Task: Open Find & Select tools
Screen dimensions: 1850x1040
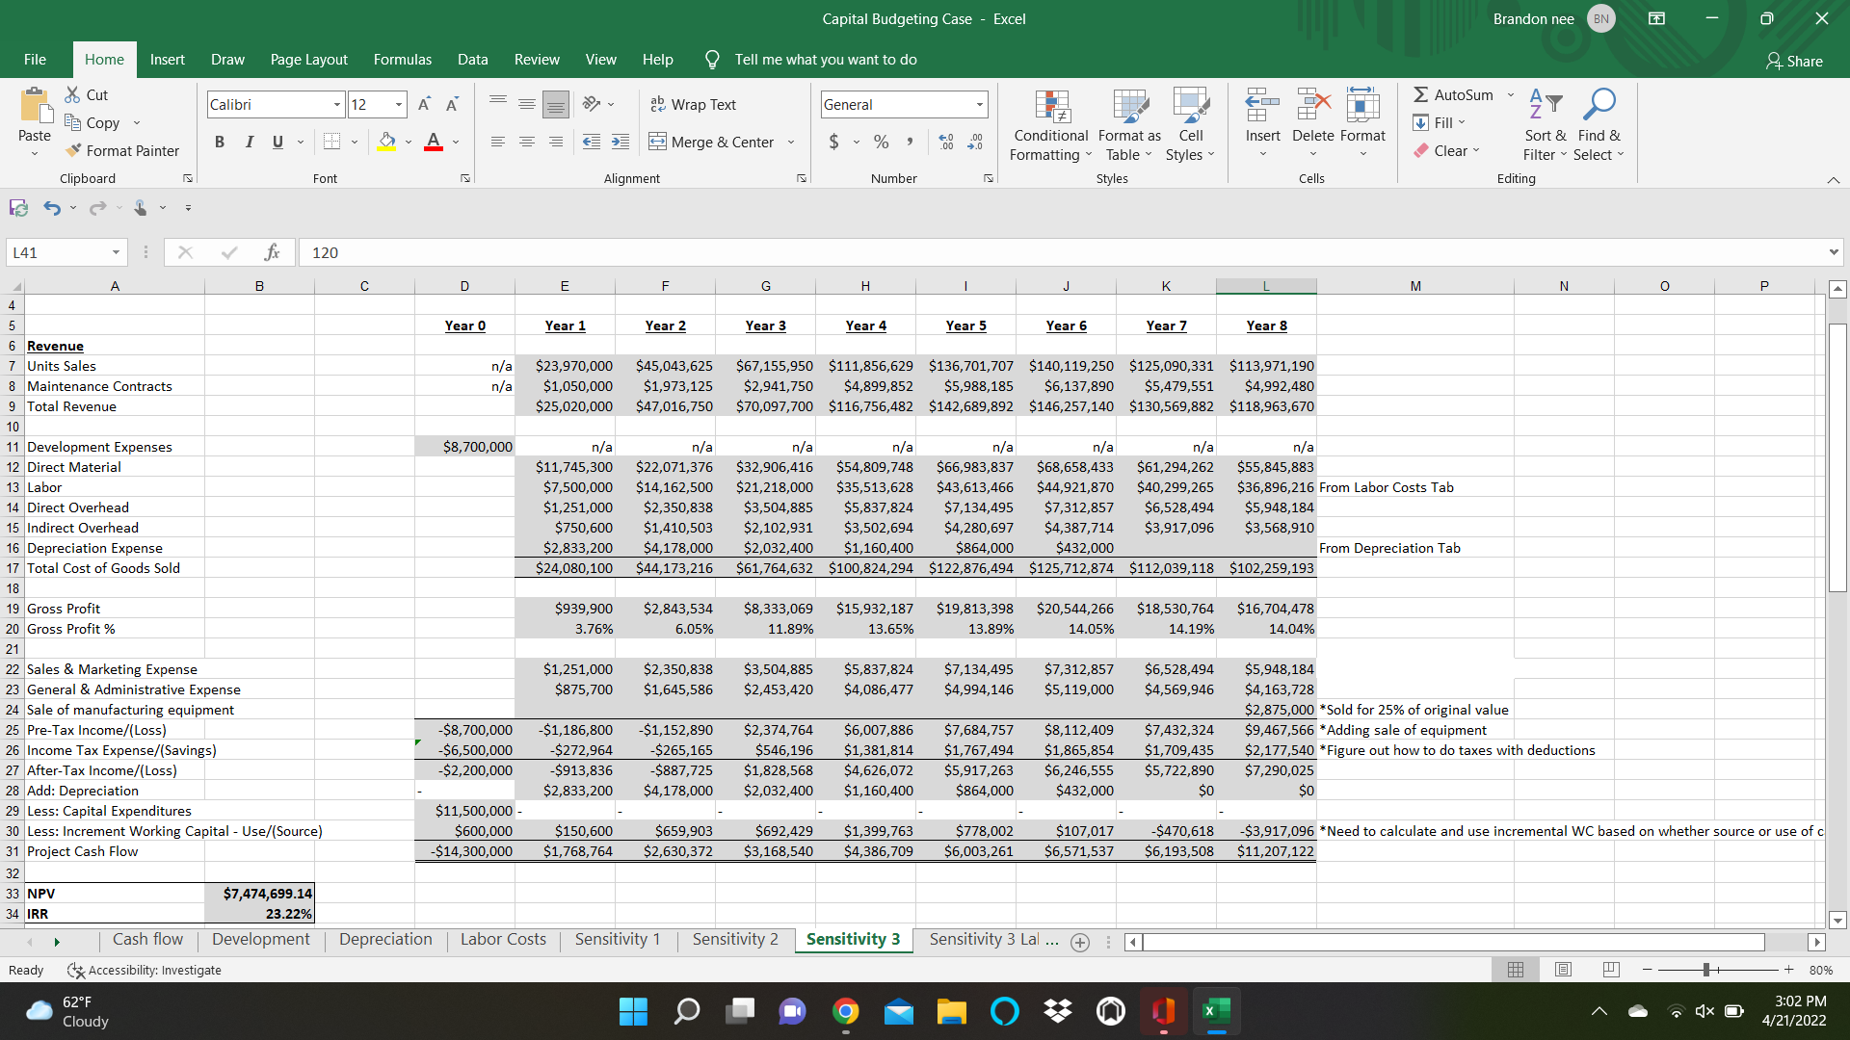Action: point(1599,125)
